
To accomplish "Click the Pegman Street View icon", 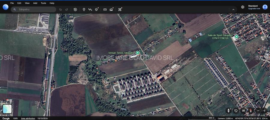I will (229, 110).
